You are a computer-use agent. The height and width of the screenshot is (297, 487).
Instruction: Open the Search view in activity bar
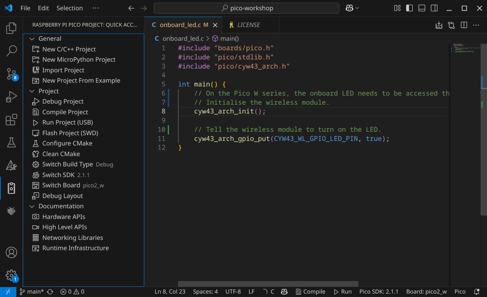pyautogui.click(x=11, y=51)
